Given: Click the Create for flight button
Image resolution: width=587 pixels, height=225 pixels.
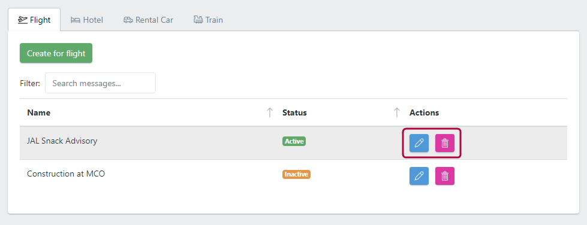Looking at the screenshot, I should [x=56, y=53].
